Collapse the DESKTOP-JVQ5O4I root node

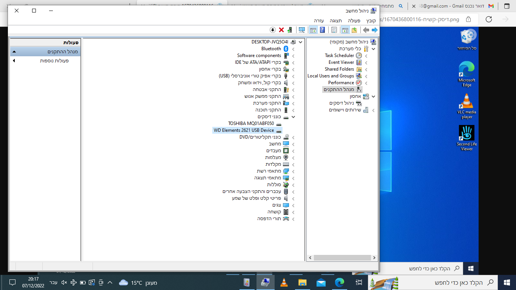[x=300, y=42]
